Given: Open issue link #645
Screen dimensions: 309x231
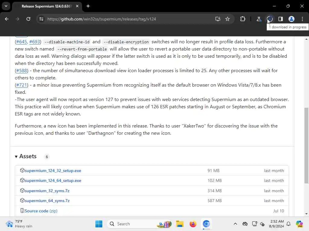Looking at the screenshot, I should pos(21,42).
